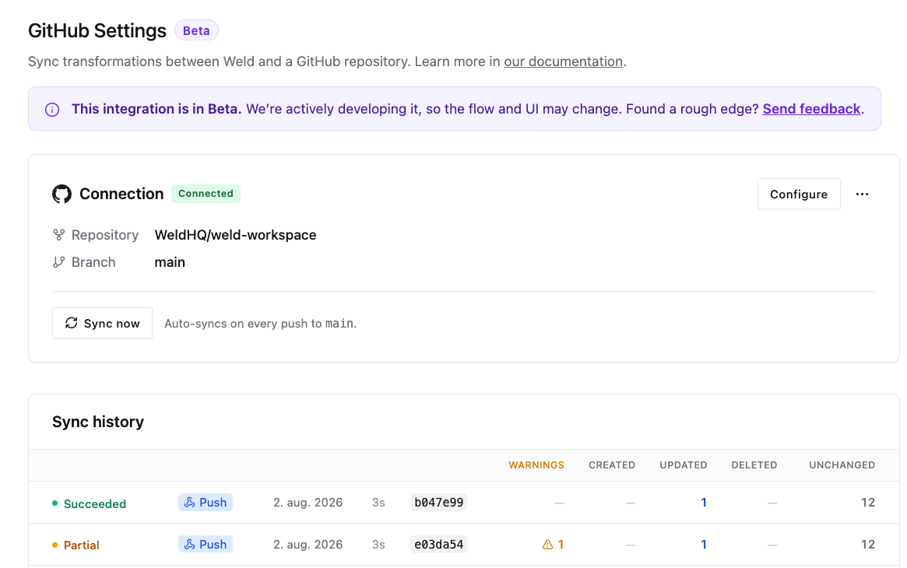
Task: Click the Push badge in Succeeded row
Action: click(x=206, y=502)
